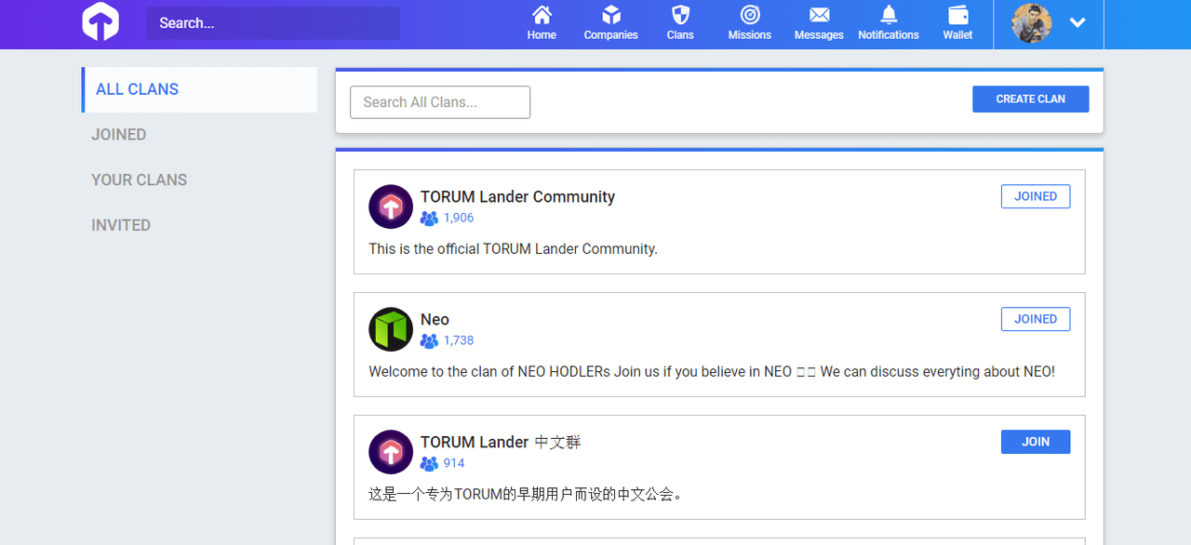Click JOINED button for TORUM Lander Community

1036,196
